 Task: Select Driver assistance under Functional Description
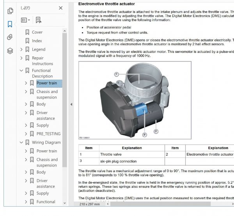[x=46, y=116]
